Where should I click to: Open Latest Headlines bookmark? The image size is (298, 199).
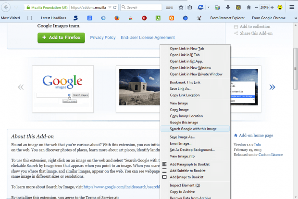tap(53, 18)
